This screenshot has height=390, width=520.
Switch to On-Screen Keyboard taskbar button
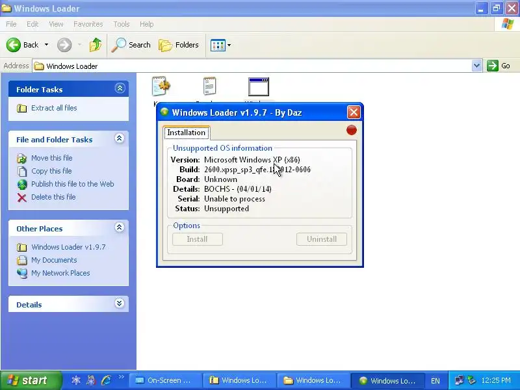point(165,380)
